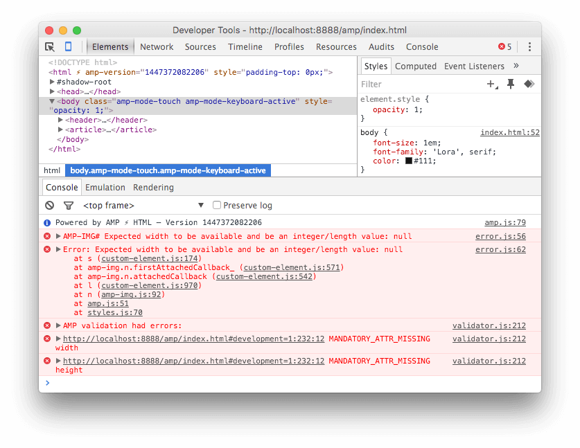Viewport: 580px width, 448px height.
Task: Select the Styles pane tab
Action: (376, 66)
